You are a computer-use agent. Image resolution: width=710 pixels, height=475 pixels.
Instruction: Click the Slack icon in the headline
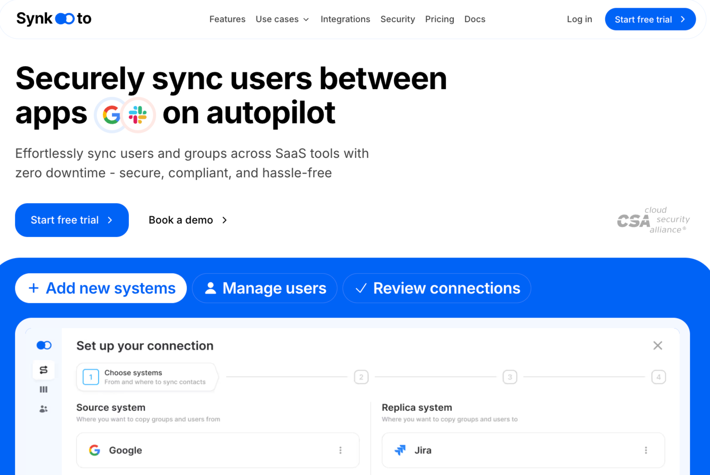[138, 115]
